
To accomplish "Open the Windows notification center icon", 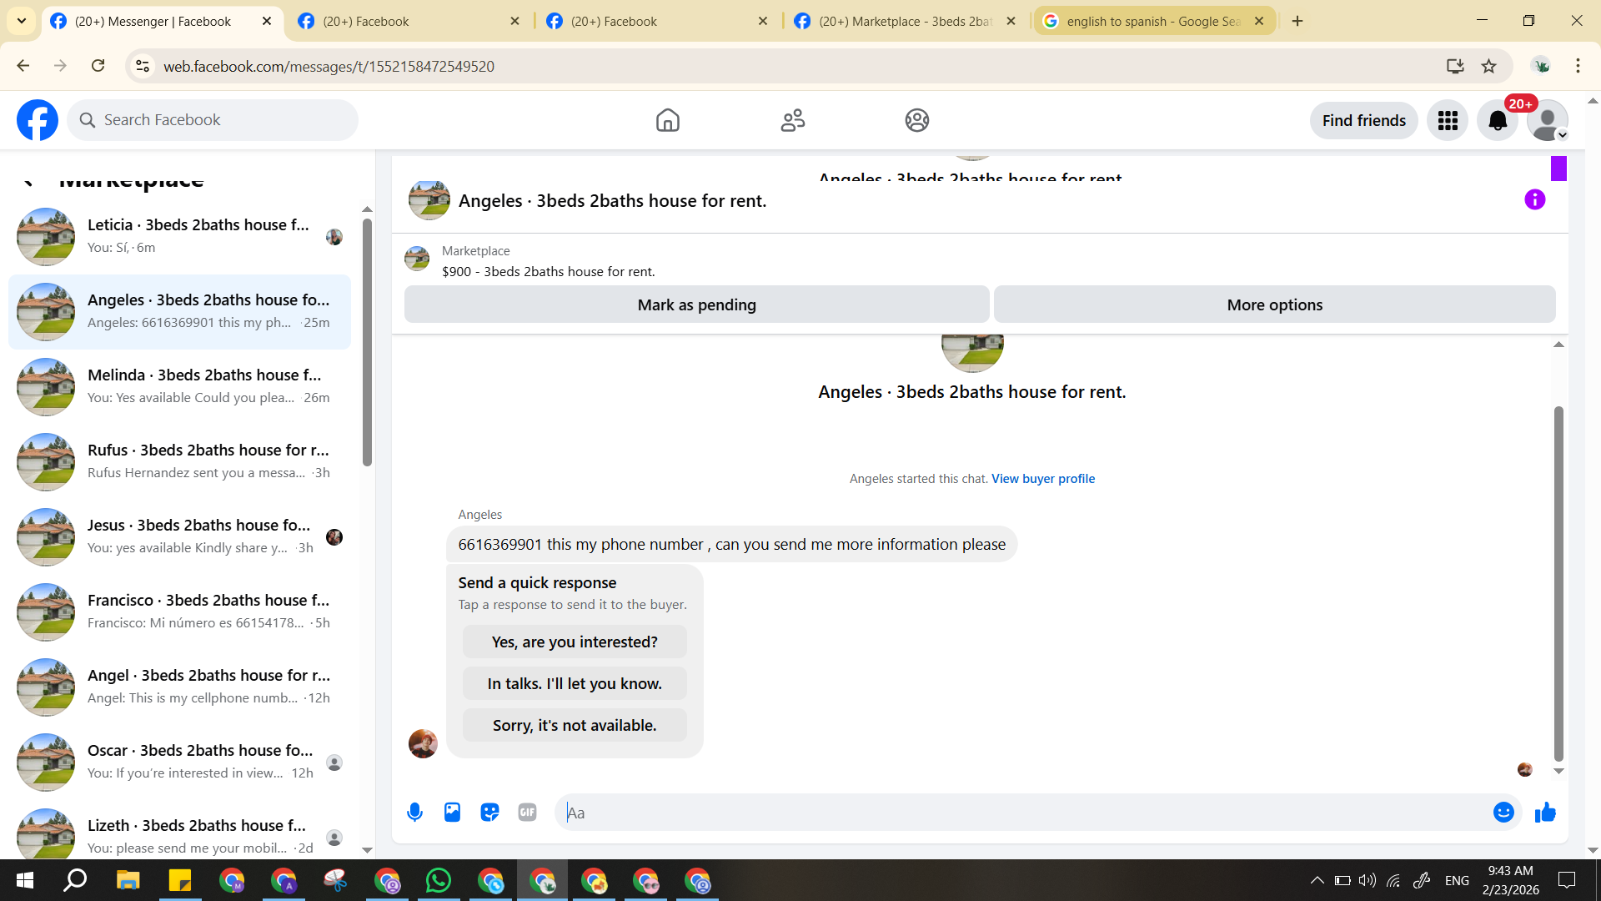I will pyautogui.click(x=1567, y=881).
